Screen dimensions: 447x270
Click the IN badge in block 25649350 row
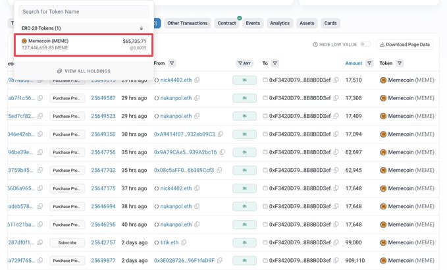pos(244,134)
